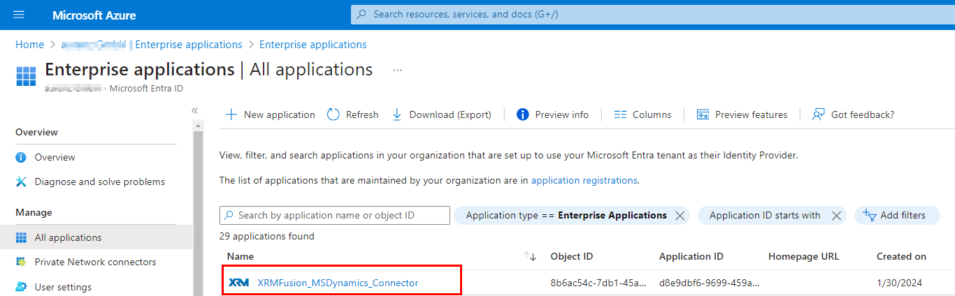The height and width of the screenshot is (296, 955).
Task: Click the blue info circle icon
Action: coord(522,114)
